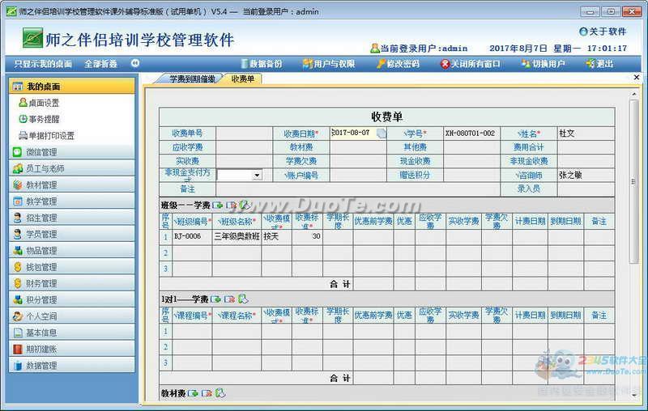Click 全部折叠 to collapse all menus

pos(100,63)
